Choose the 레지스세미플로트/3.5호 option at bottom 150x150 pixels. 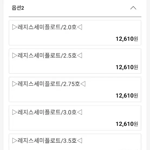(75, 142)
